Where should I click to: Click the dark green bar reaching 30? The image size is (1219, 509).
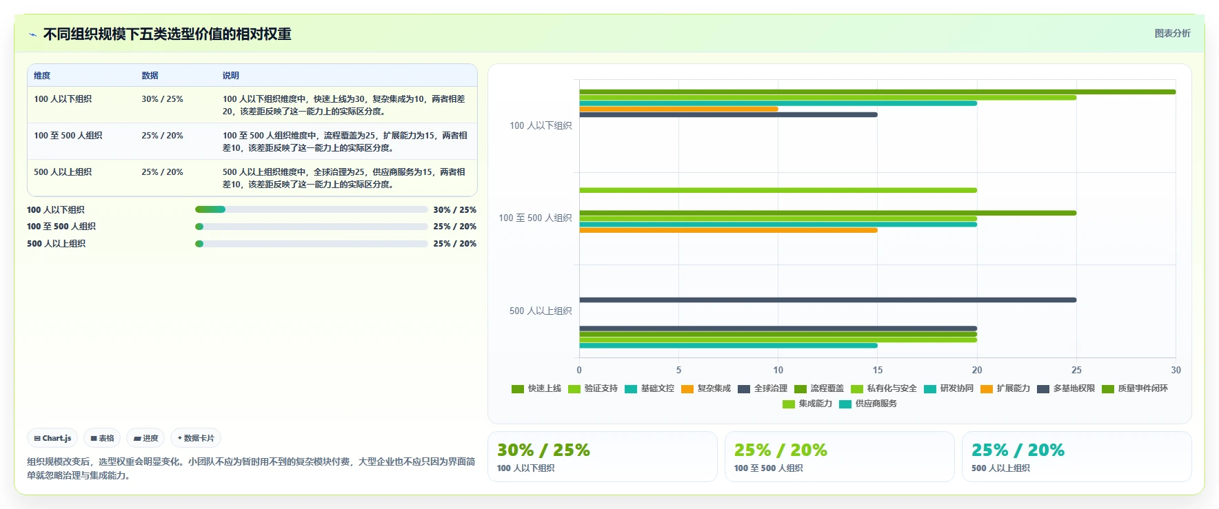[877, 92]
